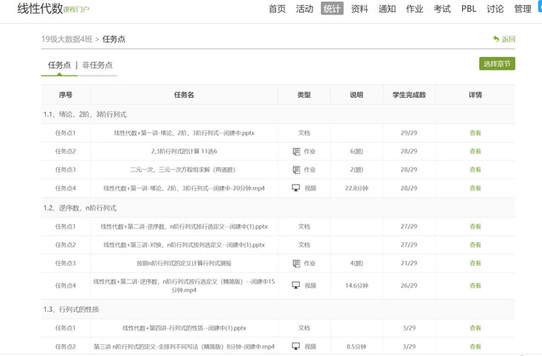This screenshot has width=542, height=356.
Task: Click video icon in the 22.8分钟 row
Action: click(296, 188)
